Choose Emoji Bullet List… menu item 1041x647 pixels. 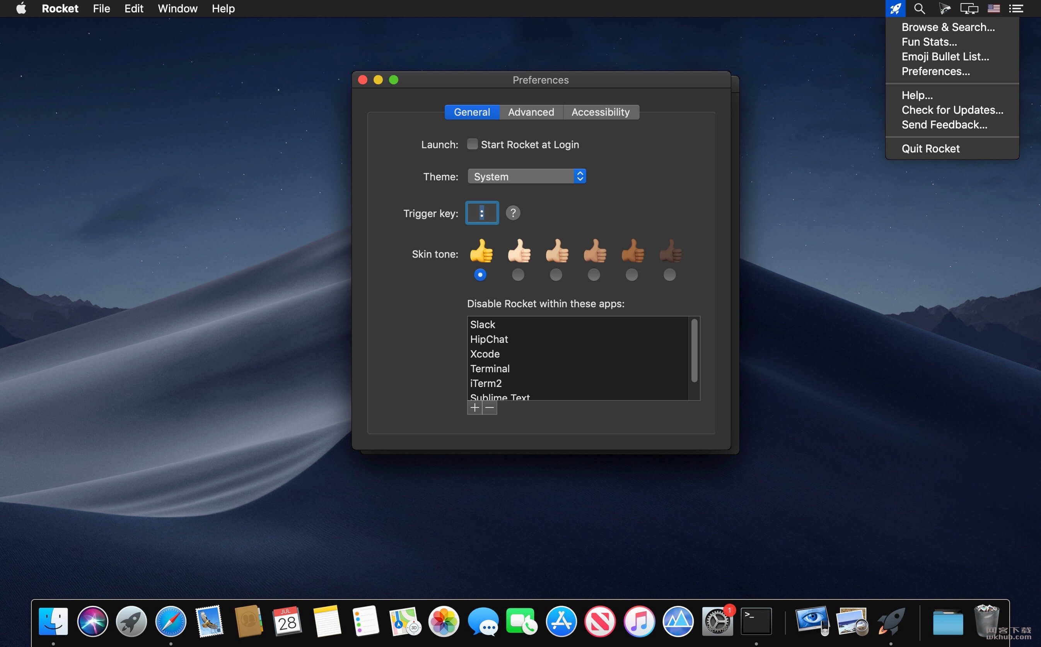952,56
